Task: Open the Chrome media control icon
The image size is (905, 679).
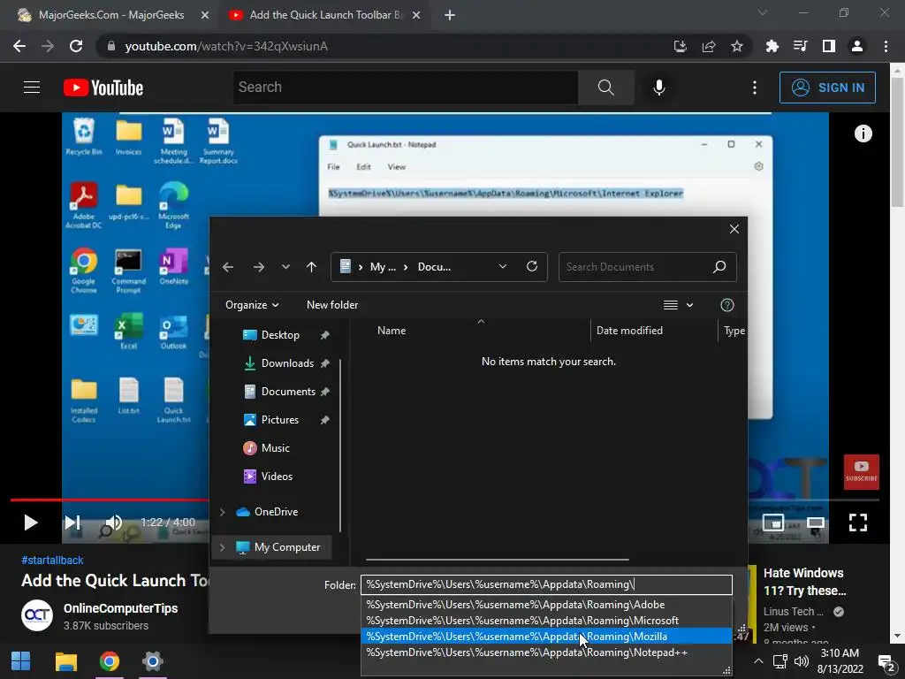Action: coord(800,46)
